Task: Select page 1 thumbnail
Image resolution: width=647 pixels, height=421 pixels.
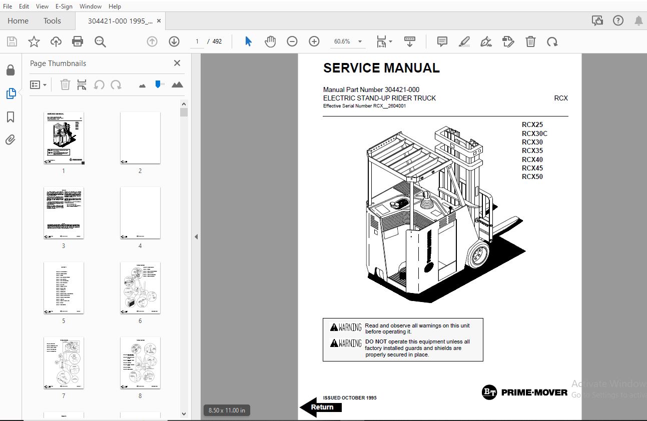Action: click(64, 138)
